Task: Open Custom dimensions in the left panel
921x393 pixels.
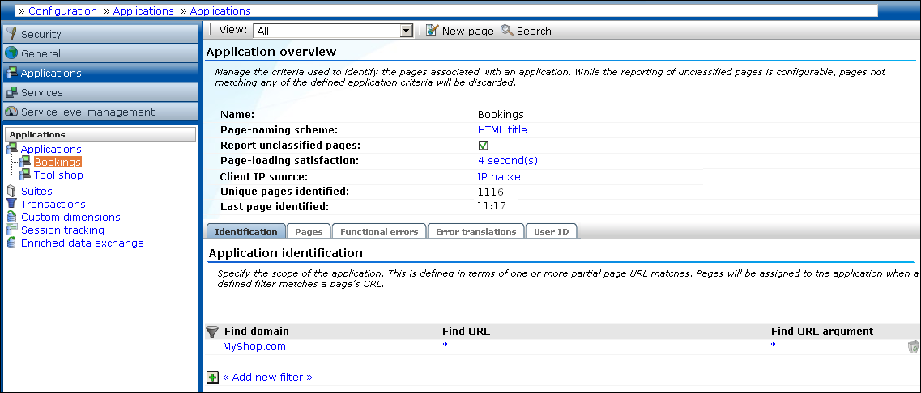Action: [70, 217]
